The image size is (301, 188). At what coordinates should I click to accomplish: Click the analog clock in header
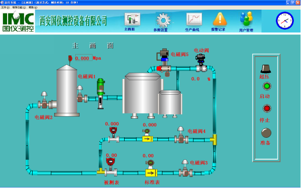(x=285, y=21)
